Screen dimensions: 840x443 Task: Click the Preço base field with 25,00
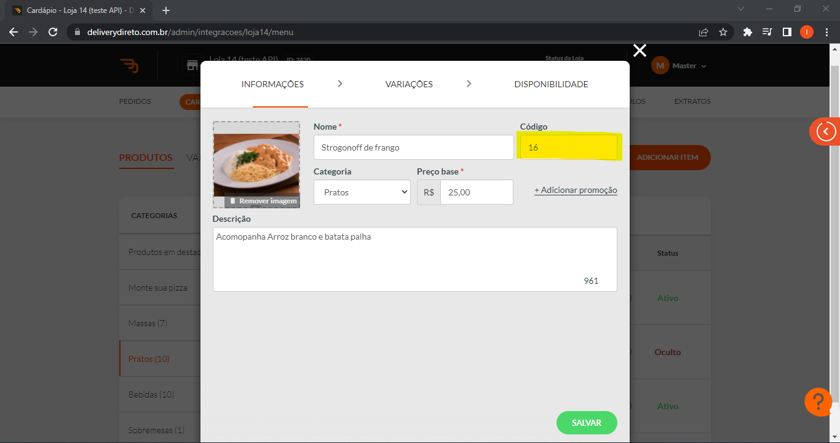pos(477,192)
